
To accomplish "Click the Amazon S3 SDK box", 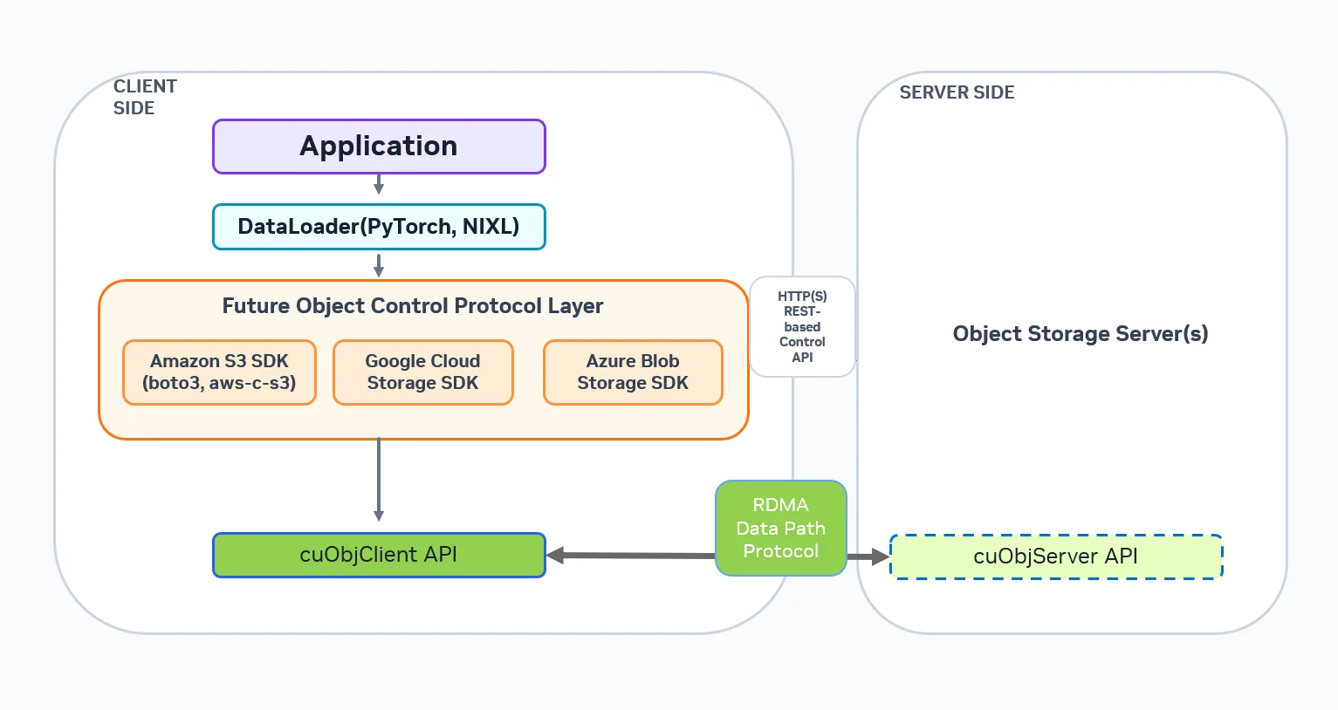I will 219,372.
